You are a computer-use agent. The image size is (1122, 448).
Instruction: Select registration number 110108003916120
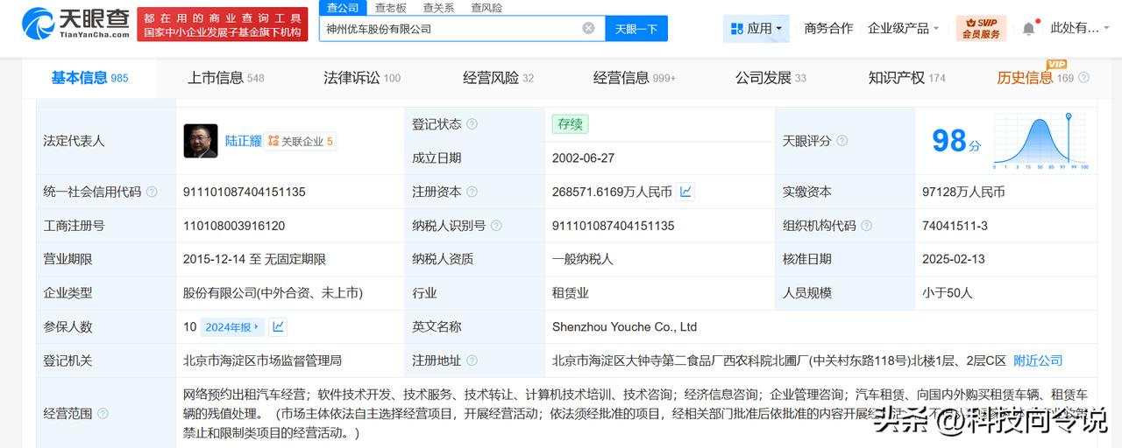tap(234, 226)
